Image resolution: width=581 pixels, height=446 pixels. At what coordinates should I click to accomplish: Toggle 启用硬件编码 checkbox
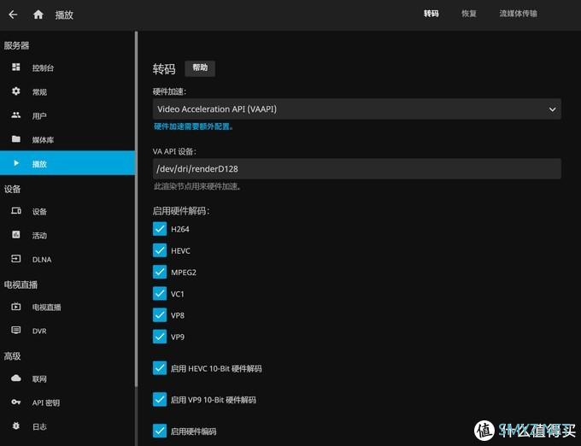pos(160,431)
